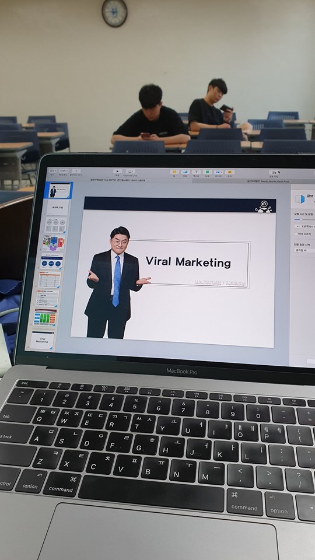Select the colorful floor-map slide thumbnail

pos(54,243)
